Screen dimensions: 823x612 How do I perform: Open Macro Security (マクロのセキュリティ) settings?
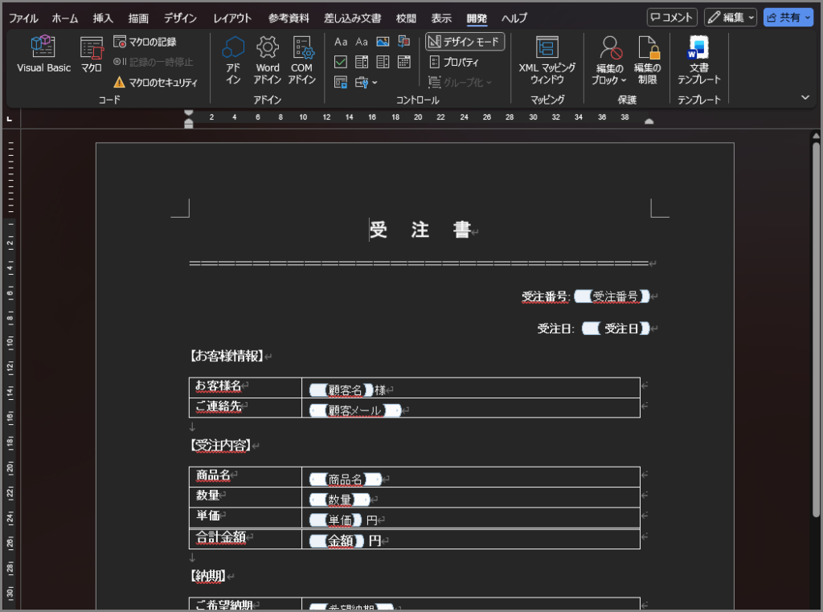point(155,82)
